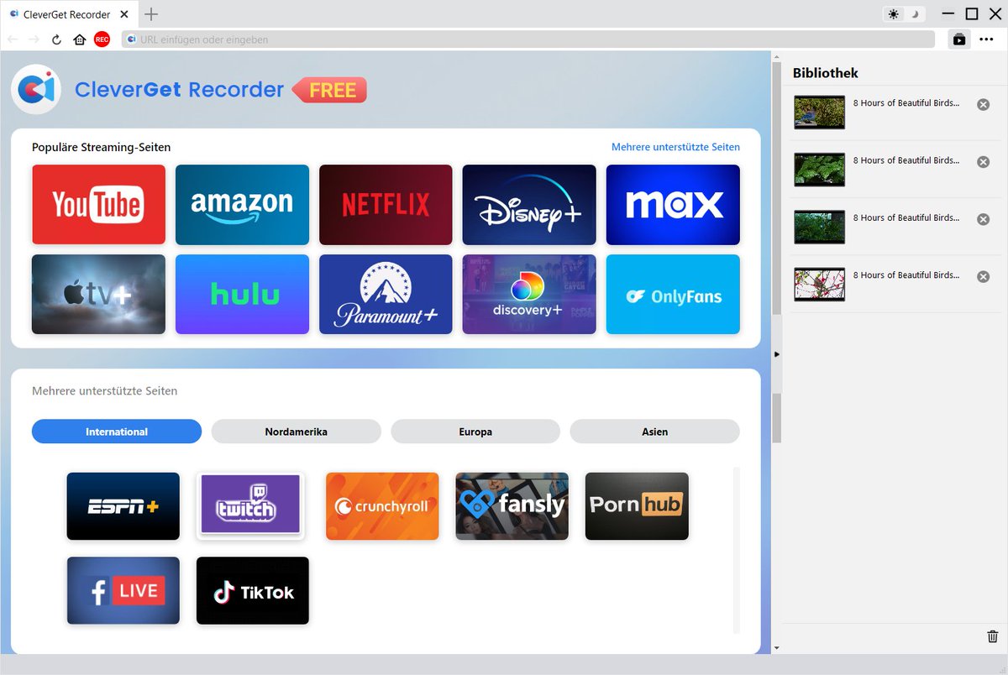Select the Europa tab
Viewport: 1008px width, 675px height.
point(475,432)
